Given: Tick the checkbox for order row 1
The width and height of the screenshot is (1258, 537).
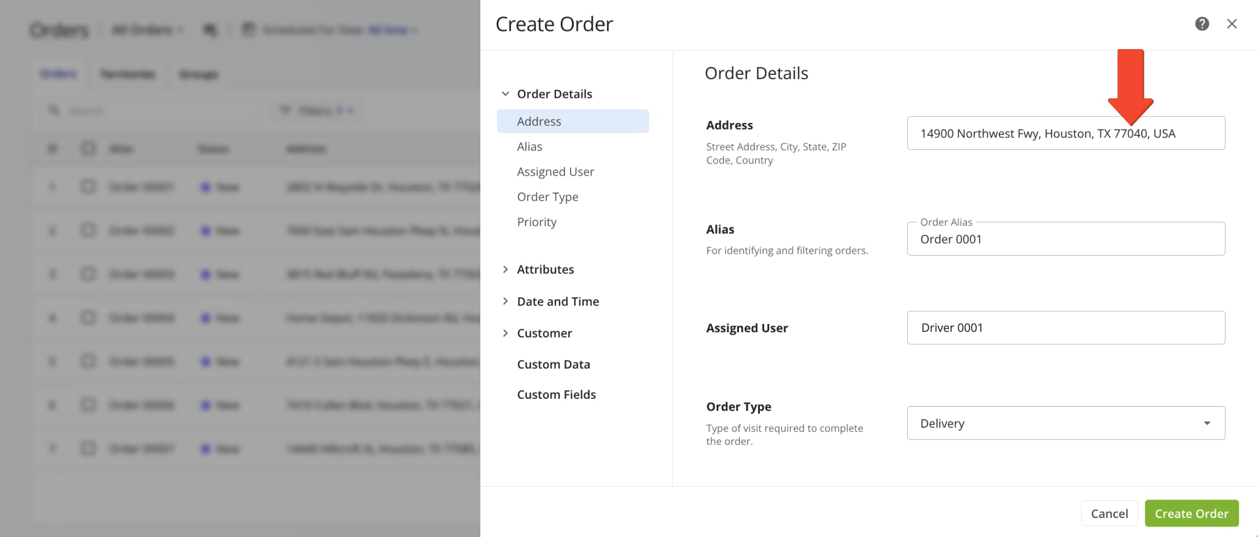Looking at the screenshot, I should point(88,186).
